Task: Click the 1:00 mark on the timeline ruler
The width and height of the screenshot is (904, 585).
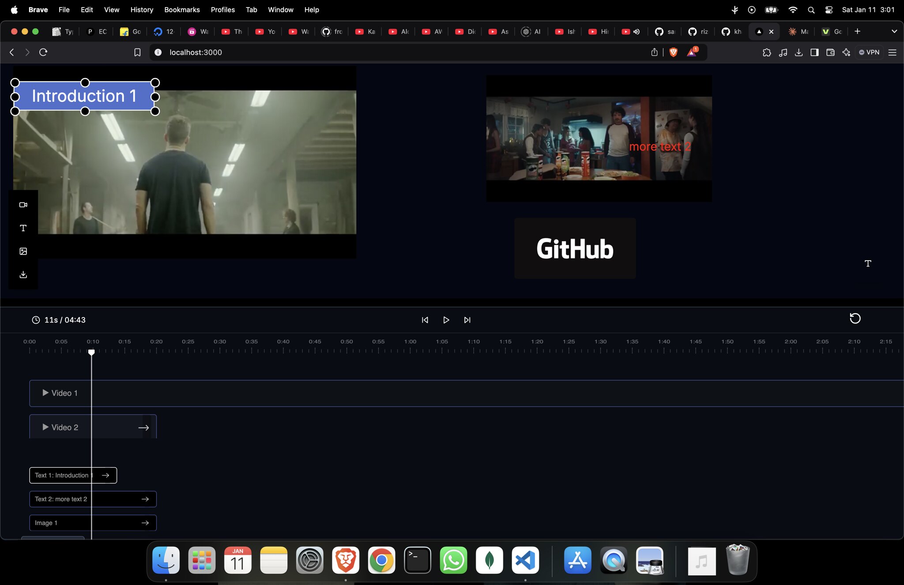Action: [410, 341]
